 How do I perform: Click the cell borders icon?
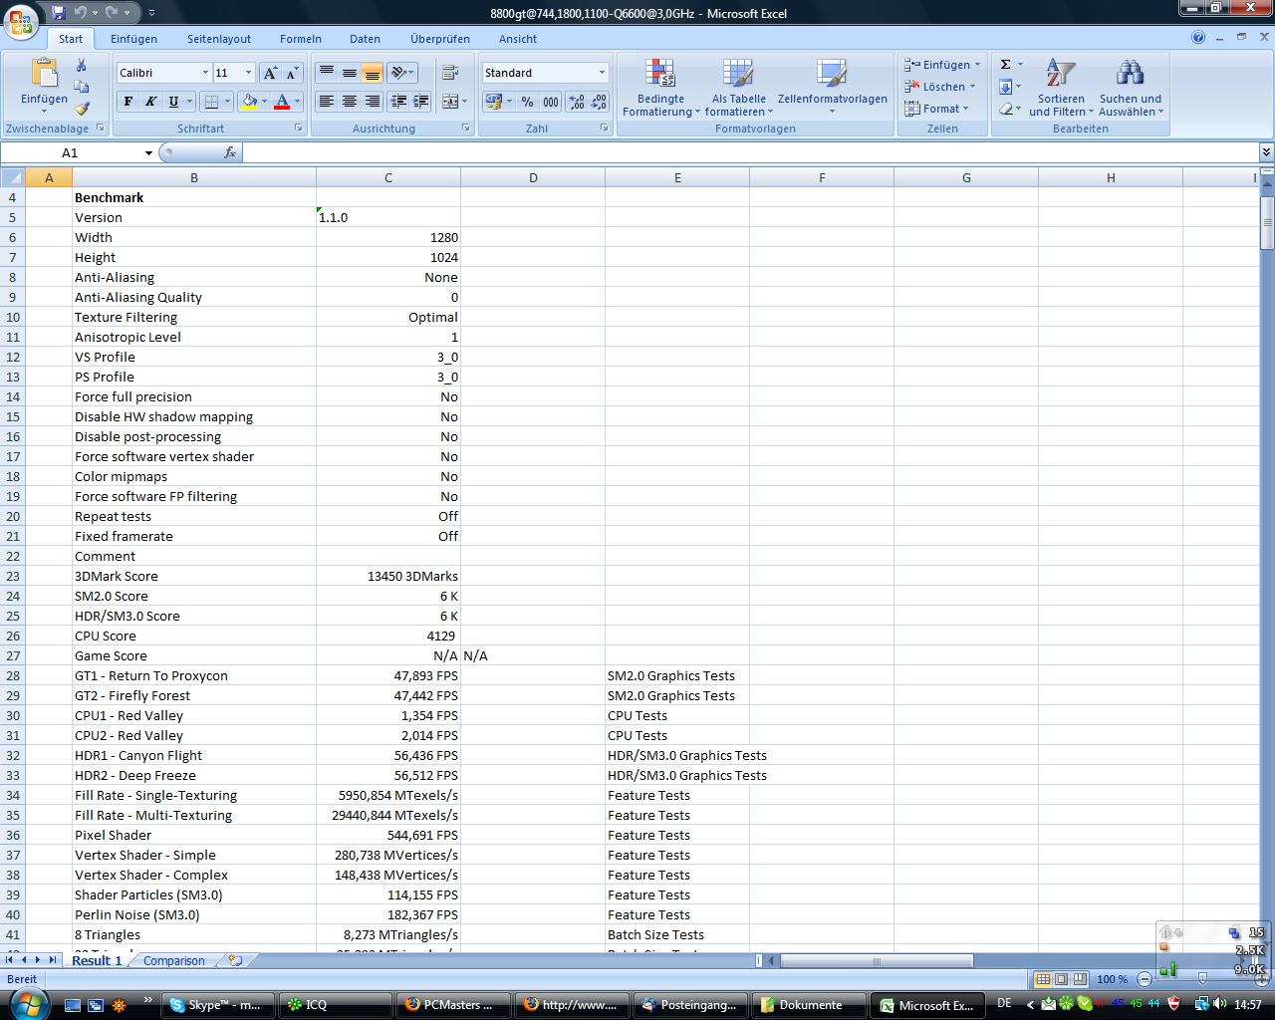point(210,102)
